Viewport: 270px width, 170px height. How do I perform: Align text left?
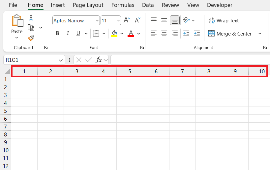154,33
